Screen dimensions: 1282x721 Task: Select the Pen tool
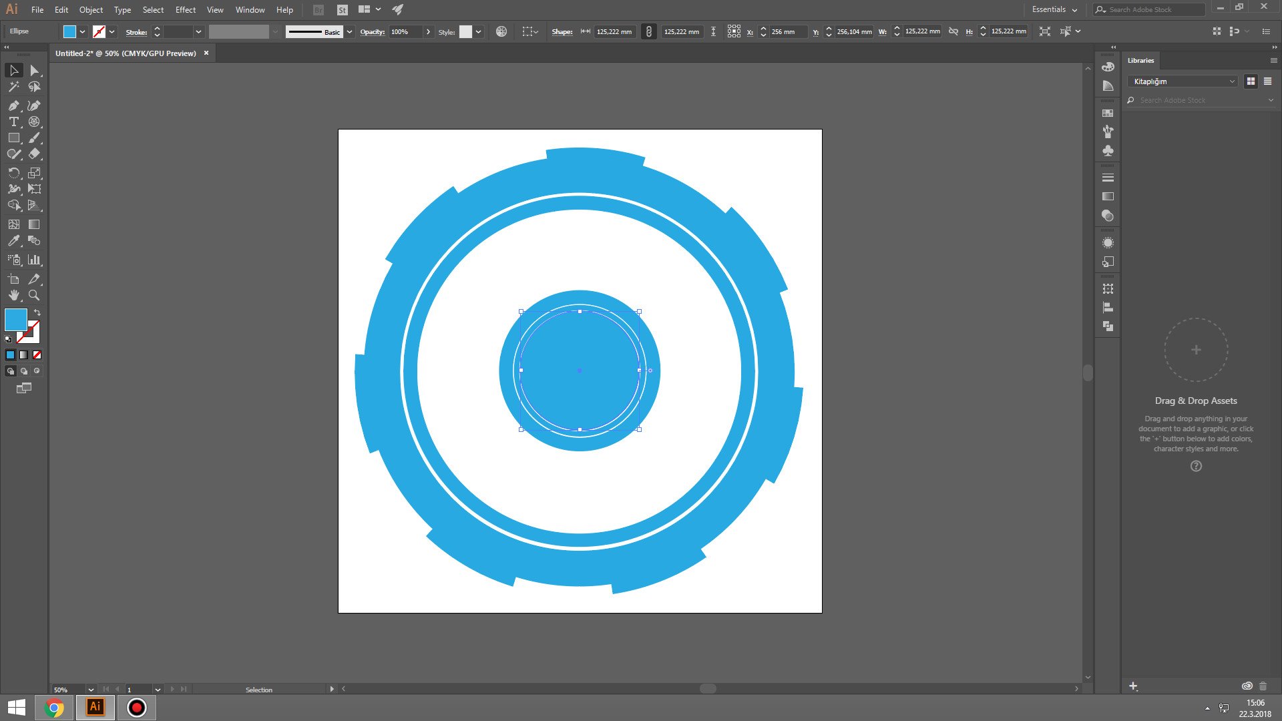coord(13,105)
